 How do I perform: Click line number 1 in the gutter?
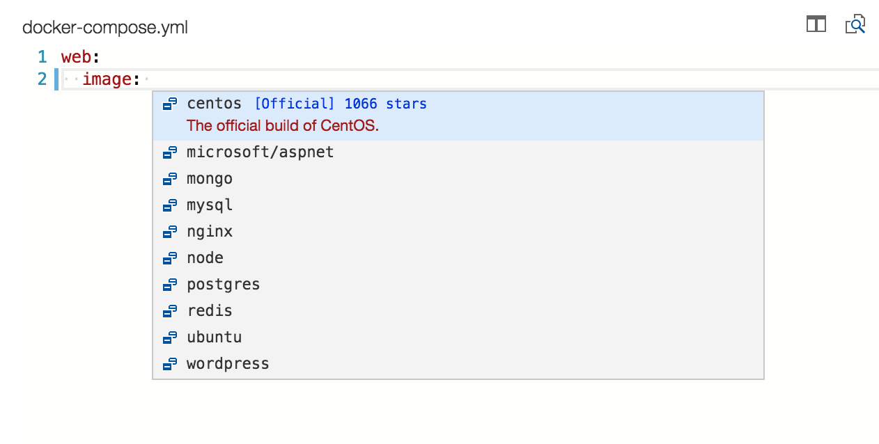(42, 57)
